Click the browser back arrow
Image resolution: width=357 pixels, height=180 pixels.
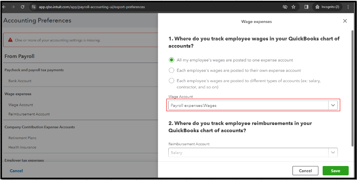pyautogui.click(x=5, y=7)
